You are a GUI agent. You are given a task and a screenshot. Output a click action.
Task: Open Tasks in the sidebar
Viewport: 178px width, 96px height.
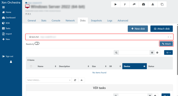click(6, 28)
